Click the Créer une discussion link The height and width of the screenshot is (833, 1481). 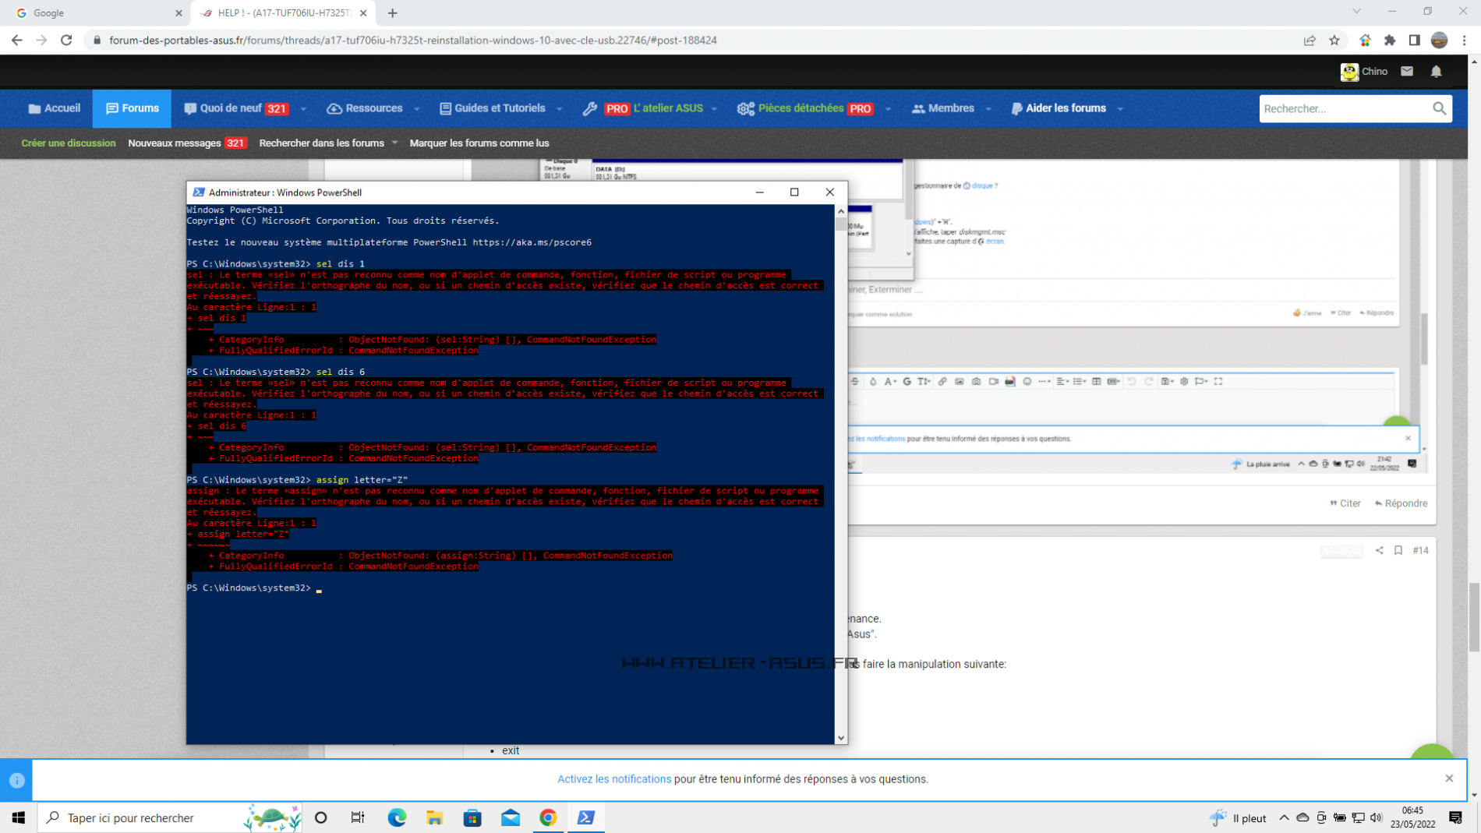click(69, 143)
